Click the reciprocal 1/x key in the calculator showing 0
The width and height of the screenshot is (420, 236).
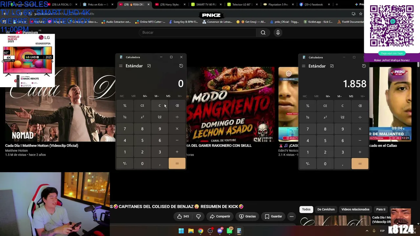(x=125, y=117)
